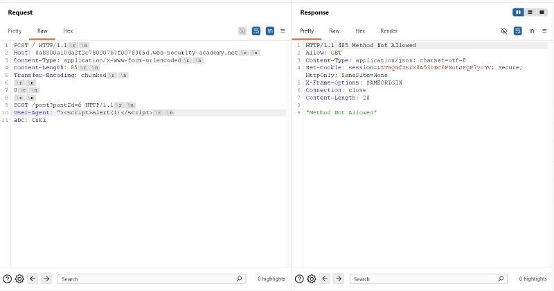Click 'Transfer-Encoding: chunked' request line

71,76
